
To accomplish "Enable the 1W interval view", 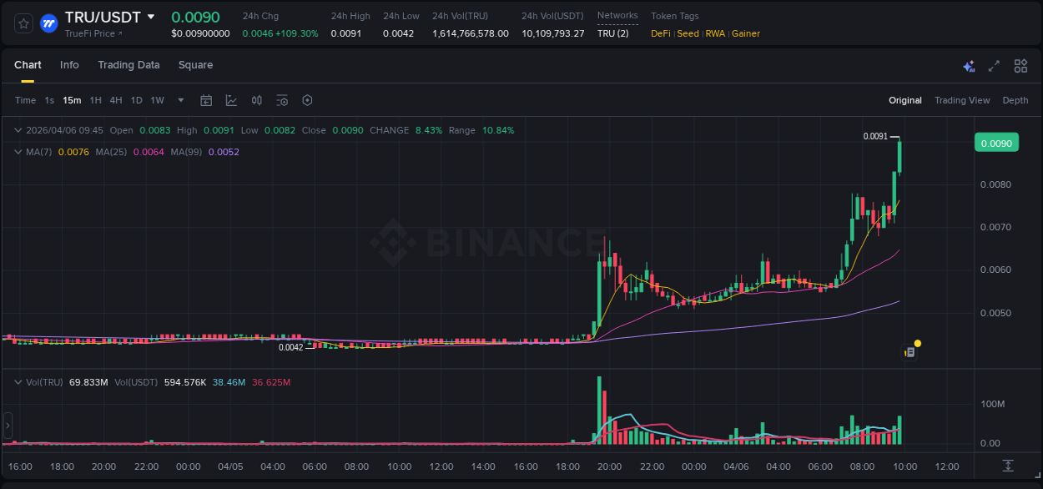I will (x=157, y=99).
